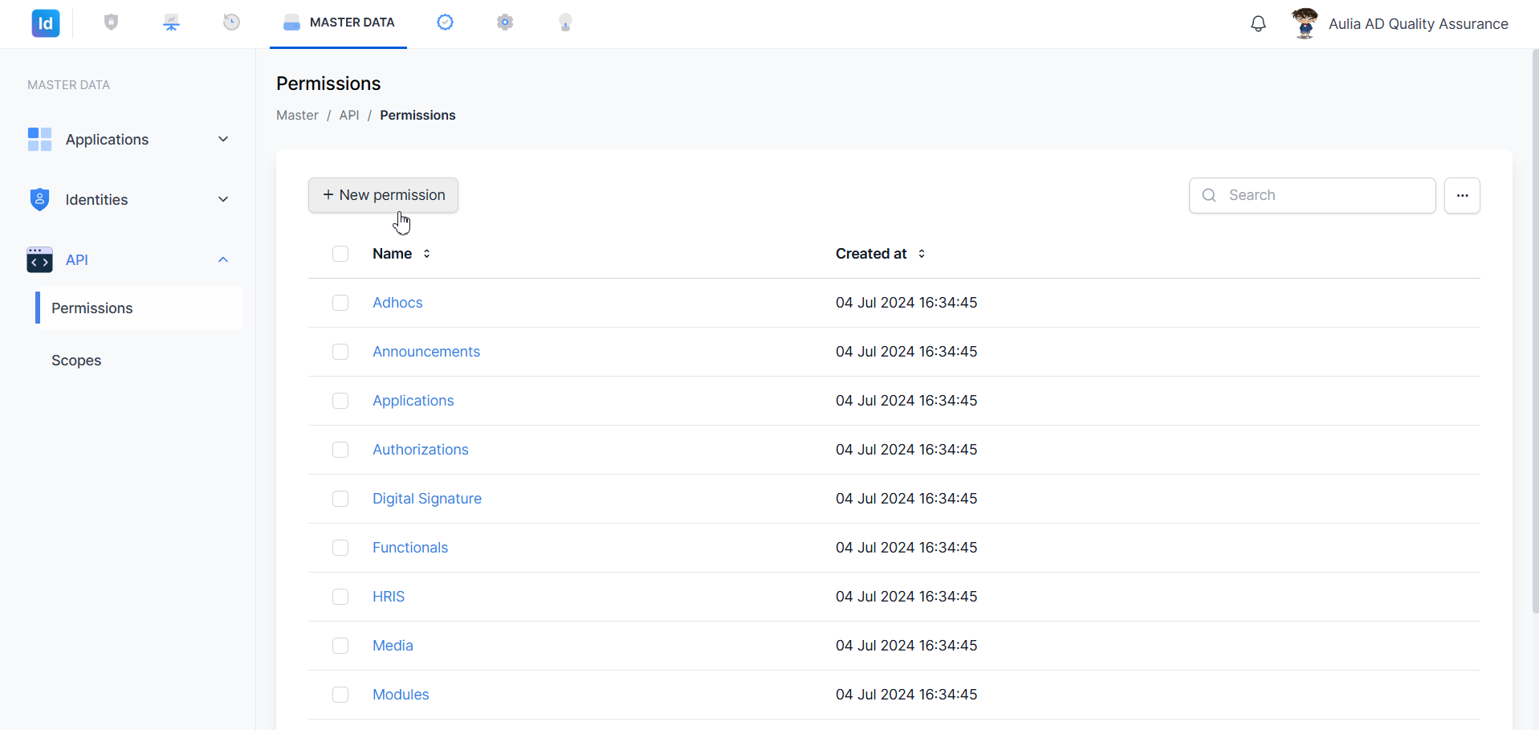Focus the Search input field
The image size is (1539, 730).
[x=1312, y=195]
